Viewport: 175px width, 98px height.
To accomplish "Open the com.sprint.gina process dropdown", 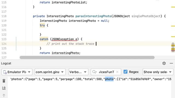I will pyautogui.click(x=50, y=72).
